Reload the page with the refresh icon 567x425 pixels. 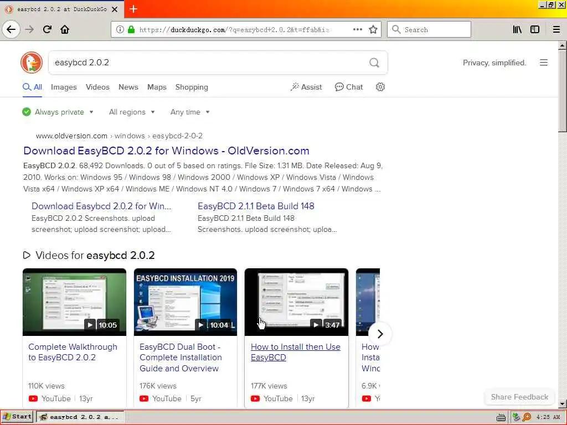tap(47, 29)
